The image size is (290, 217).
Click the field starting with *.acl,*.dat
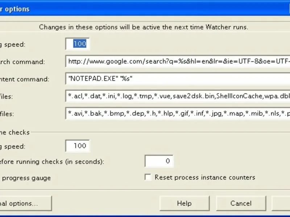click(178, 96)
